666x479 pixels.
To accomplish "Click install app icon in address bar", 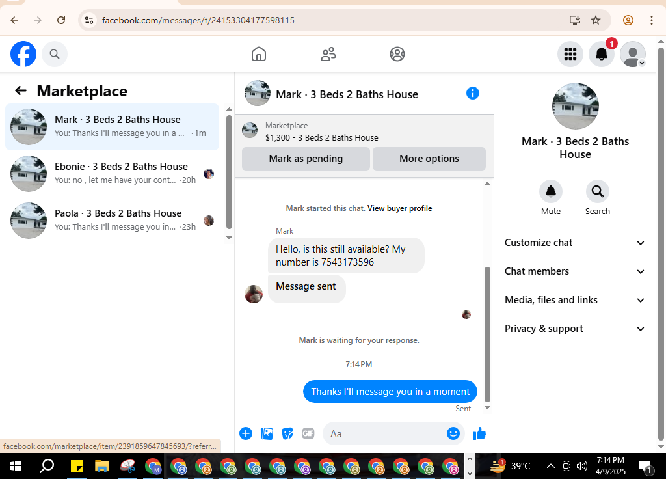I will point(575,20).
